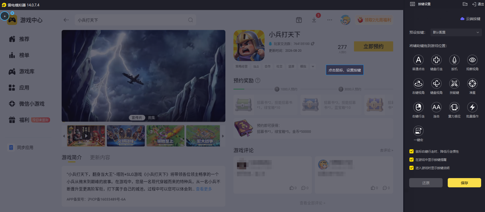Show next thumbnails with right arrow

point(223,136)
